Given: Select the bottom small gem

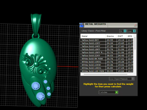Looking at the screenshot, I should tap(49, 94).
